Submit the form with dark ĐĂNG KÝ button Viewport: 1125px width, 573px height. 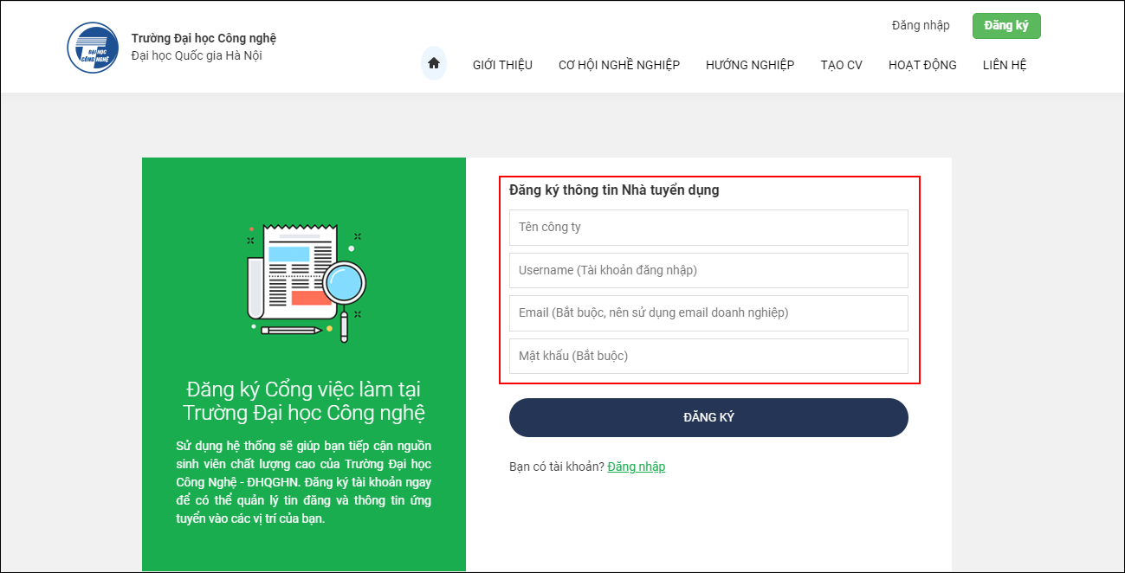click(x=708, y=417)
